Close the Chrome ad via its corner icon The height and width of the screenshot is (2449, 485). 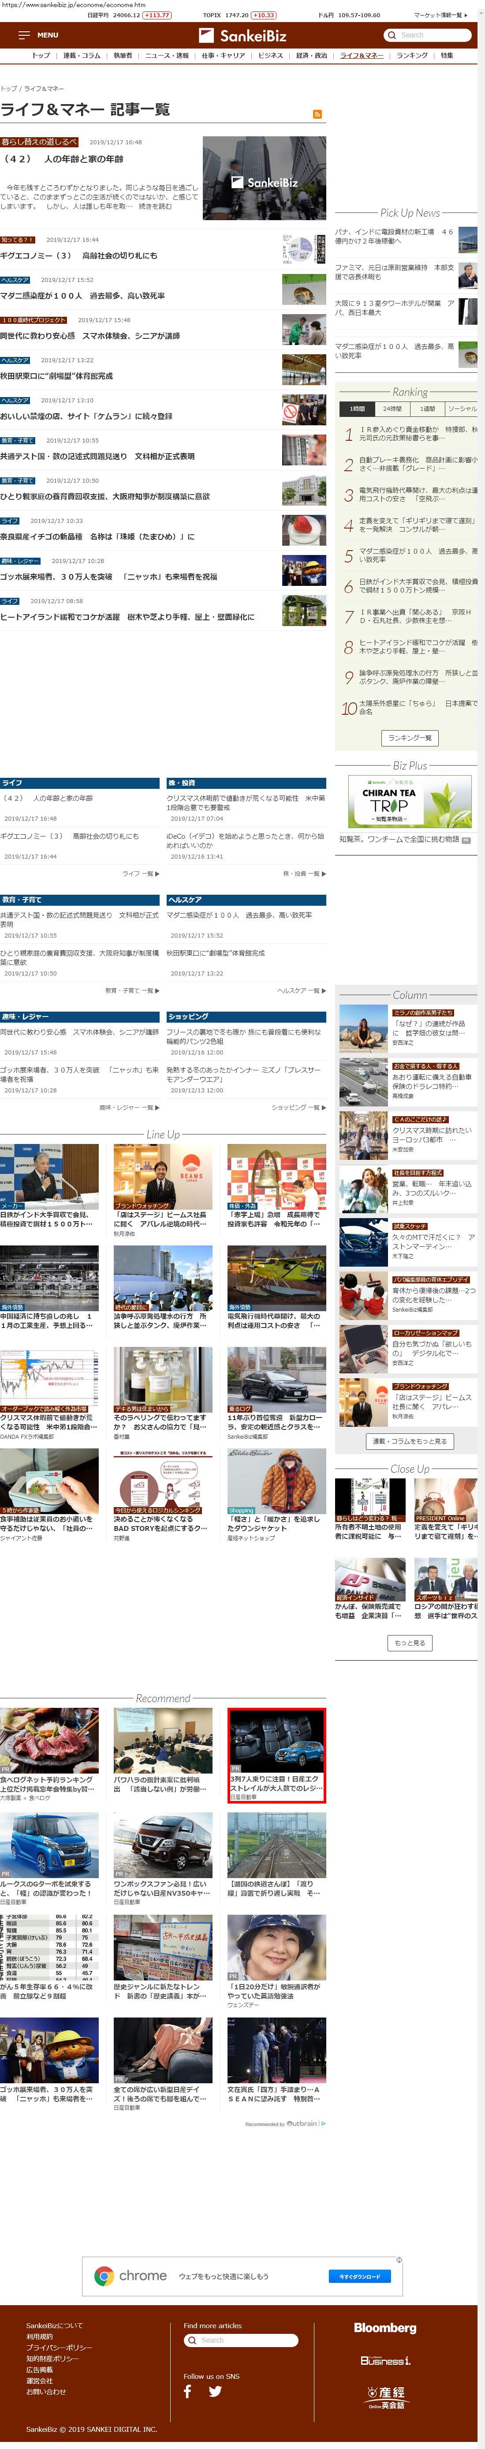pyautogui.click(x=399, y=2259)
